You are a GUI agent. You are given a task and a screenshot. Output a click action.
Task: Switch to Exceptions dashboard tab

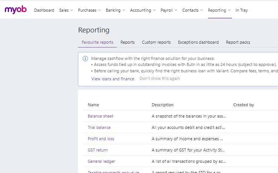click(198, 42)
